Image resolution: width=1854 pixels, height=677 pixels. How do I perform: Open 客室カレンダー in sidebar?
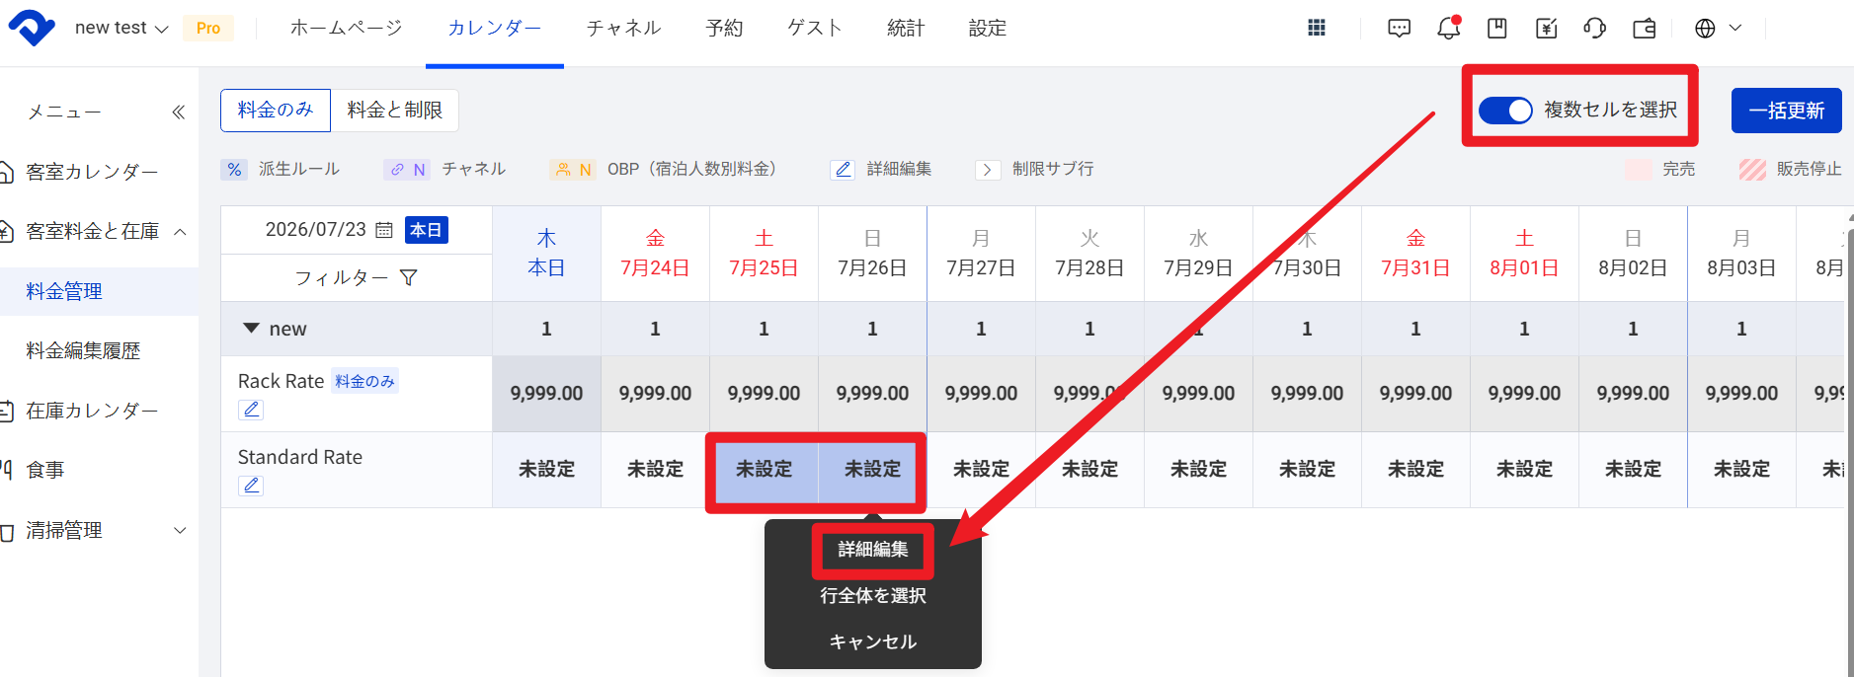tap(92, 173)
